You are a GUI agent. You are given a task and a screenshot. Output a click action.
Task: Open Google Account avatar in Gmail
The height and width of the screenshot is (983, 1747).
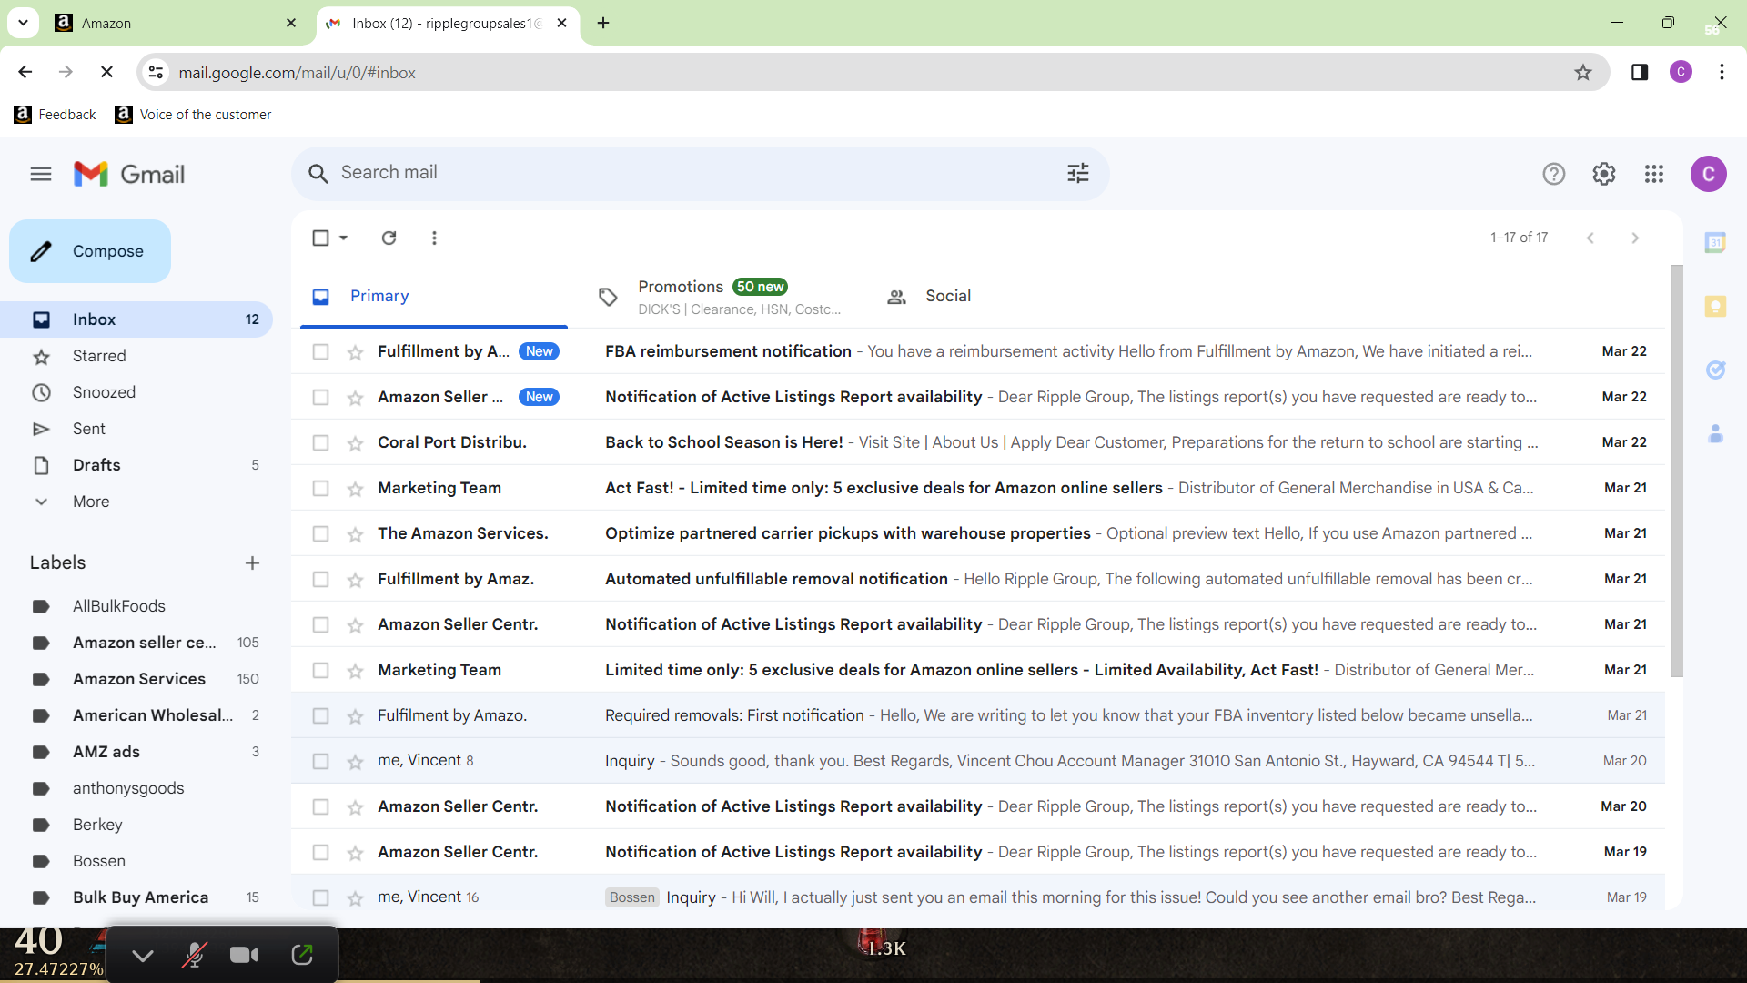coord(1709,174)
